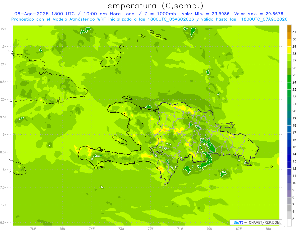Pick the purple swatch between 9 and 10

click(x=289, y=186)
